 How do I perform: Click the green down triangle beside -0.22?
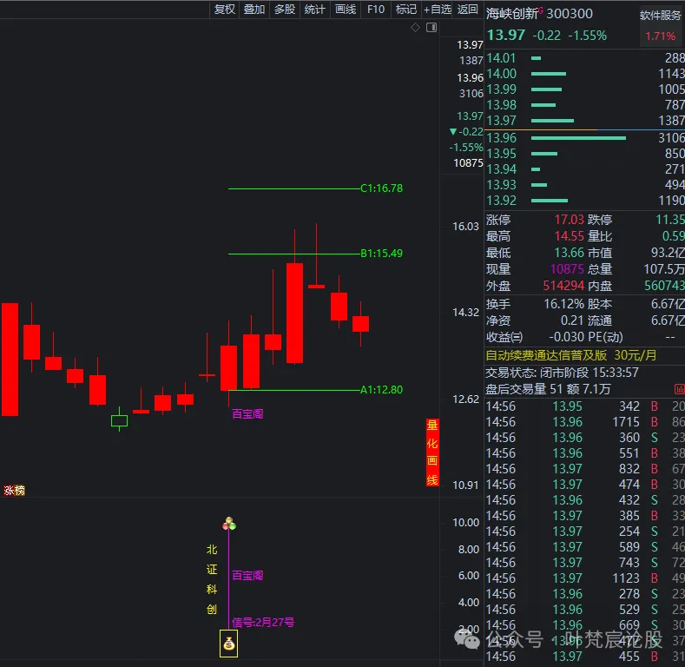click(452, 131)
